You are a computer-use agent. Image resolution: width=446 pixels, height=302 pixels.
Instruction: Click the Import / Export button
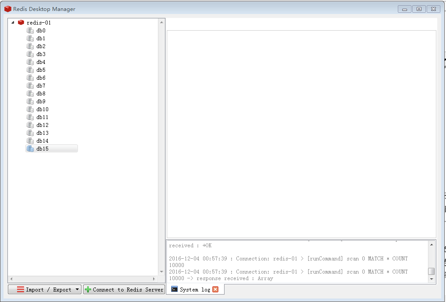pos(44,289)
